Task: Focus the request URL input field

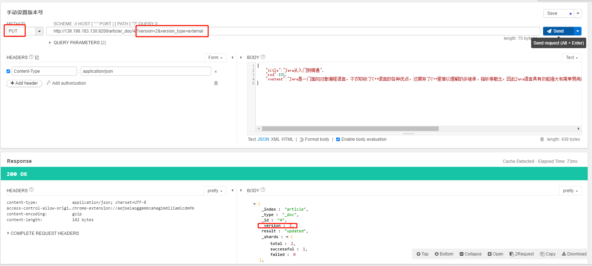Action: (293, 31)
